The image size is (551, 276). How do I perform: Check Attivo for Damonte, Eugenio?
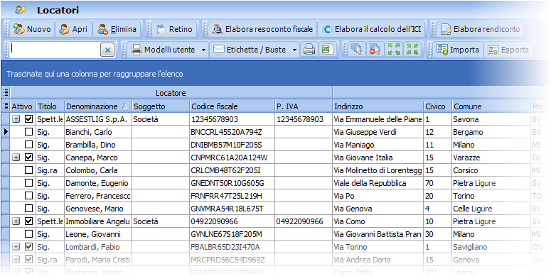tap(29, 183)
